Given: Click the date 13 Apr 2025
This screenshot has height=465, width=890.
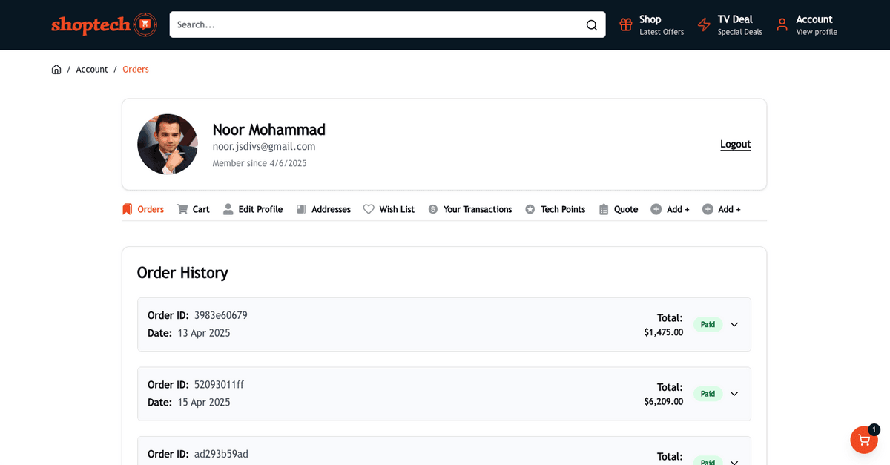Looking at the screenshot, I should tap(204, 333).
